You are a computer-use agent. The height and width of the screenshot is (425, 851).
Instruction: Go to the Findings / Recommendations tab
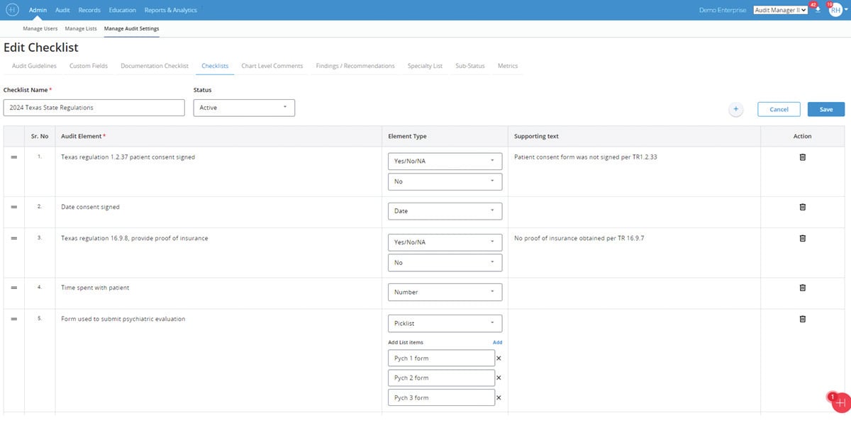click(355, 66)
